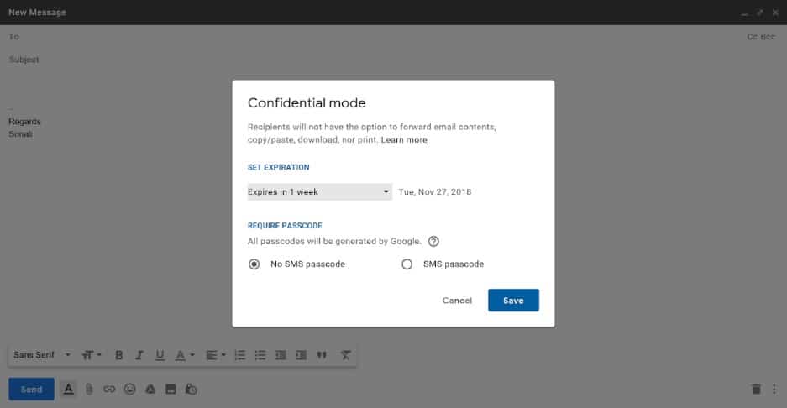
Task: Open the Sans Serif font dropdown
Action: (x=42, y=355)
